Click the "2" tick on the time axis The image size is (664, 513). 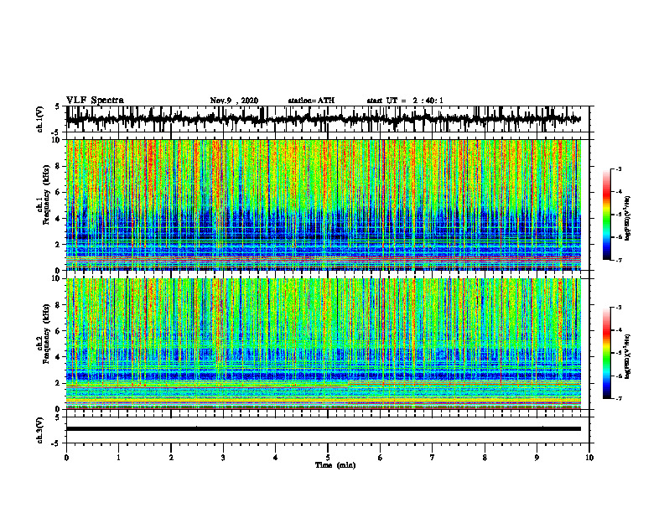click(171, 458)
